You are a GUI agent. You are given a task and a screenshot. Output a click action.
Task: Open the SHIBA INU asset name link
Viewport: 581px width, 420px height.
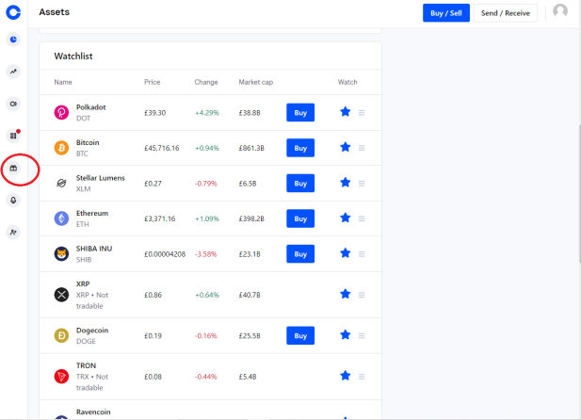94,249
